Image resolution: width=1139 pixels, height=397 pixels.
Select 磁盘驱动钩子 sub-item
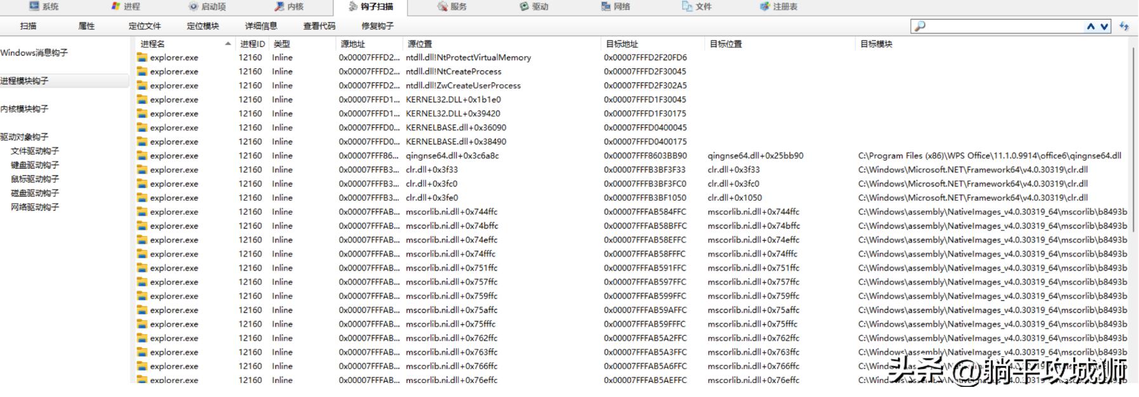pyautogui.click(x=35, y=192)
